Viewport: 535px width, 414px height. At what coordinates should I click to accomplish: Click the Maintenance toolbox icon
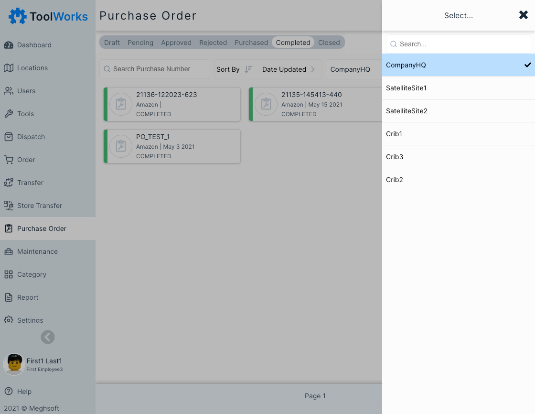9,251
